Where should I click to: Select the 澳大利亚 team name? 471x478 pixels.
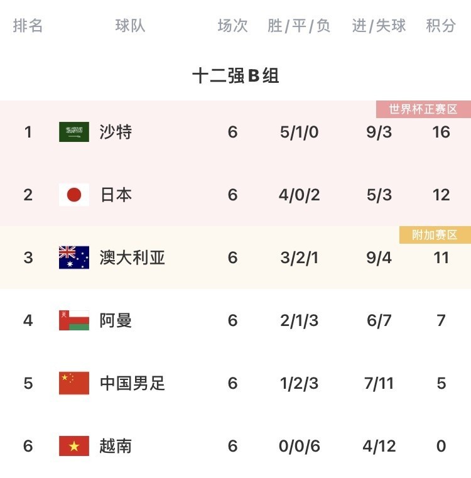(x=132, y=258)
